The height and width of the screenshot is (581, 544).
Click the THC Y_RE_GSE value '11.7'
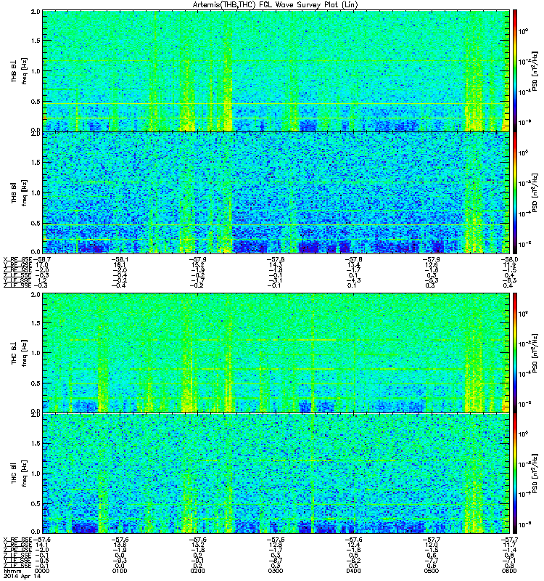pyautogui.click(x=510, y=545)
